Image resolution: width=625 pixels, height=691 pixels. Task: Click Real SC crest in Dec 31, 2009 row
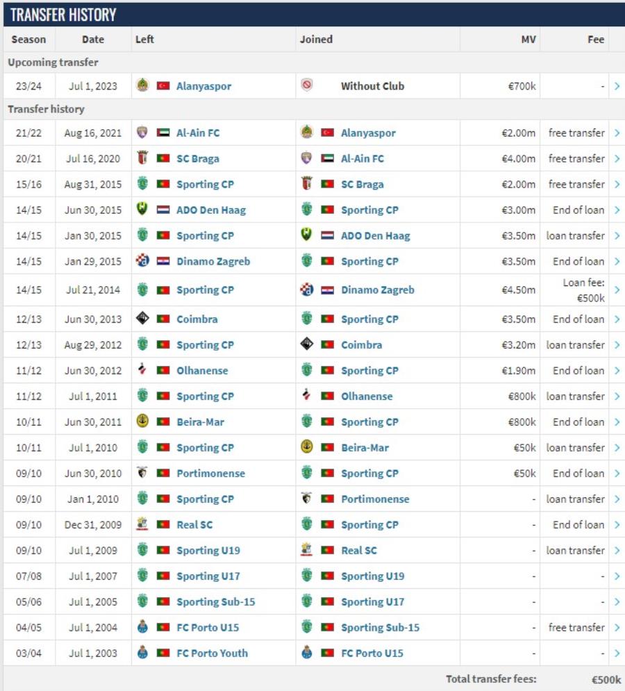(x=142, y=524)
